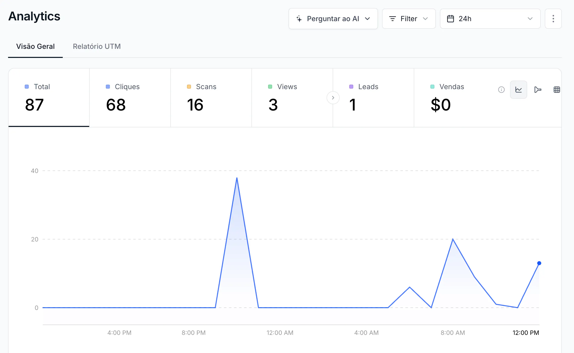Select the Scans metric card
The image size is (574, 353).
[211, 98]
